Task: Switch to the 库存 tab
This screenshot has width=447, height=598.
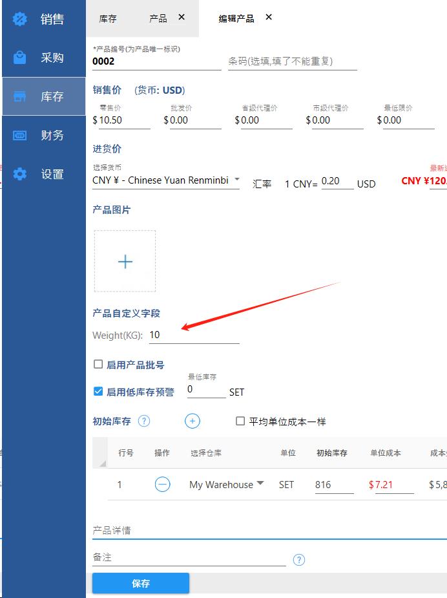Action: pyautogui.click(x=108, y=19)
